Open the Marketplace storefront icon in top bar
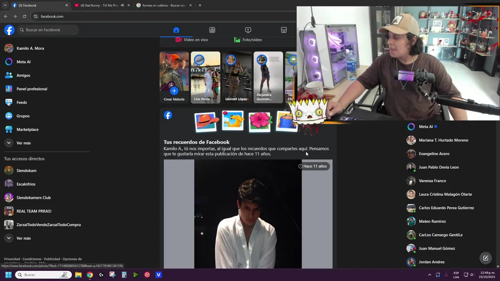Image resolution: width=500 pixels, height=281 pixels. [x=284, y=30]
